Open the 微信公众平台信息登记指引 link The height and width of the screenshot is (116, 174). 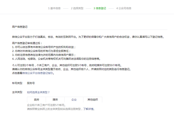coord(38,73)
